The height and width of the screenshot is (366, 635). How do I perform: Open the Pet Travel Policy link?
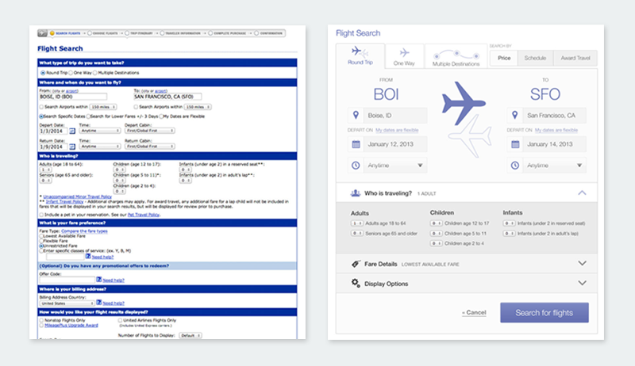pos(144,215)
